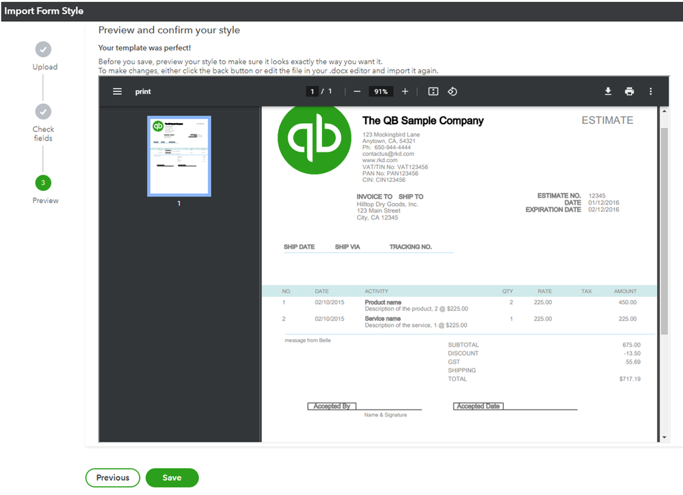
Task: Click 'Preview and confirm your style' heading
Action: [x=169, y=30]
